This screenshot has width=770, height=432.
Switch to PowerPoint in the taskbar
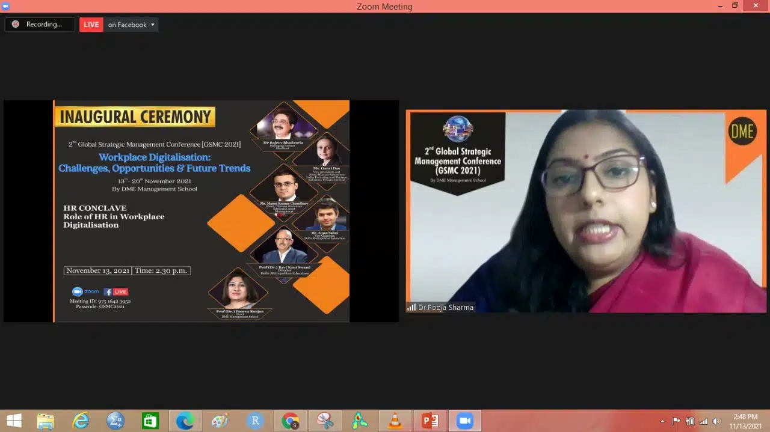(430, 421)
